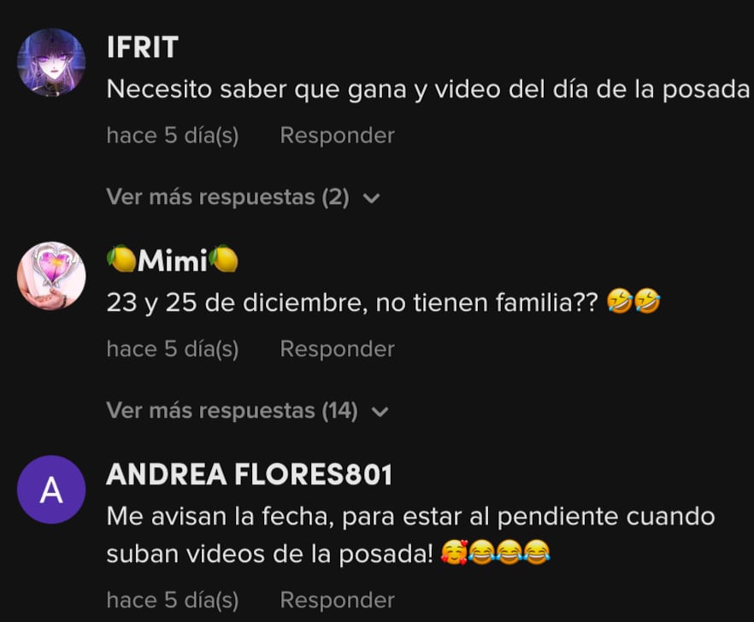Click chevron beside 2 replies
The height and width of the screenshot is (622, 754).
pos(371,198)
